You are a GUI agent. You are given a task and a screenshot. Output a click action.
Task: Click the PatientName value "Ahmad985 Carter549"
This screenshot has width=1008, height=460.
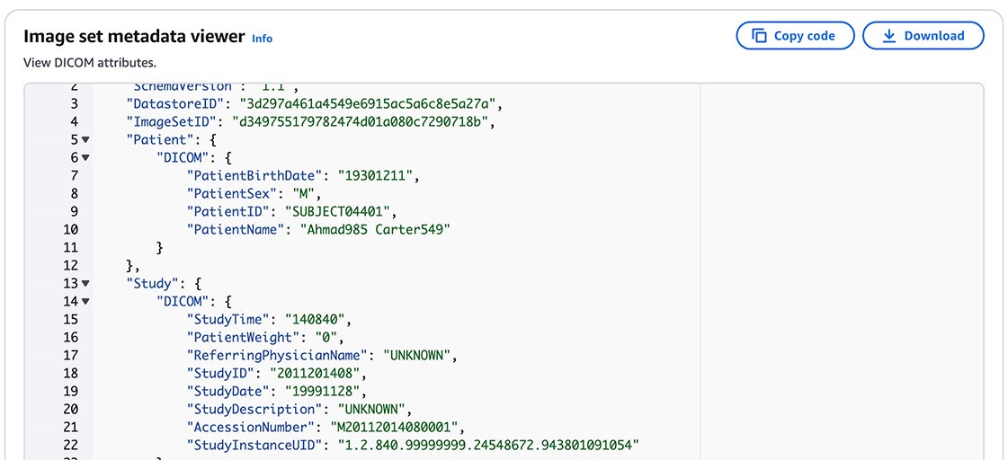pyautogui.click(x=375, y=229)
